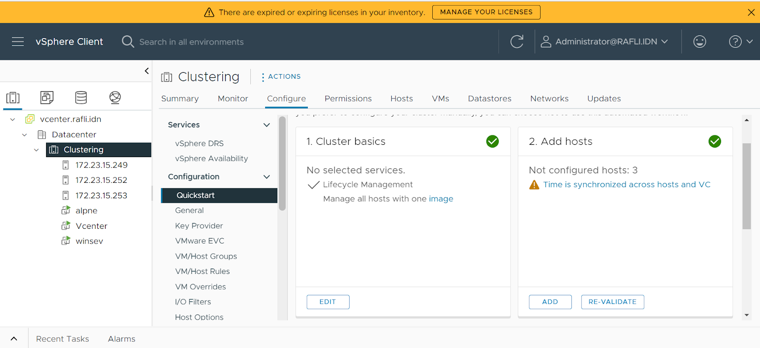Click host icon for 172.23.15.253
760x348 pixels.
pyautogui.click(x=66, y=195)
